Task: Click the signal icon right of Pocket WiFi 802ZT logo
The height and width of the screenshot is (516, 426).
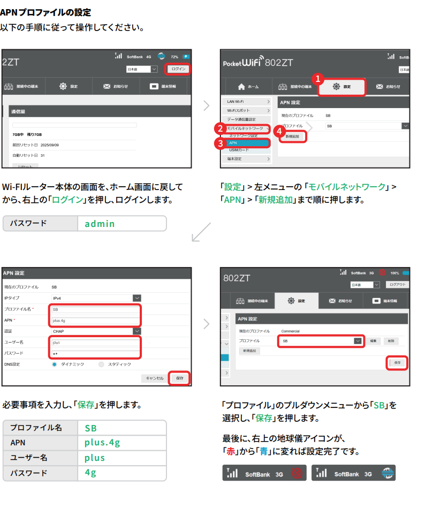Action: (x=391, y=56)
